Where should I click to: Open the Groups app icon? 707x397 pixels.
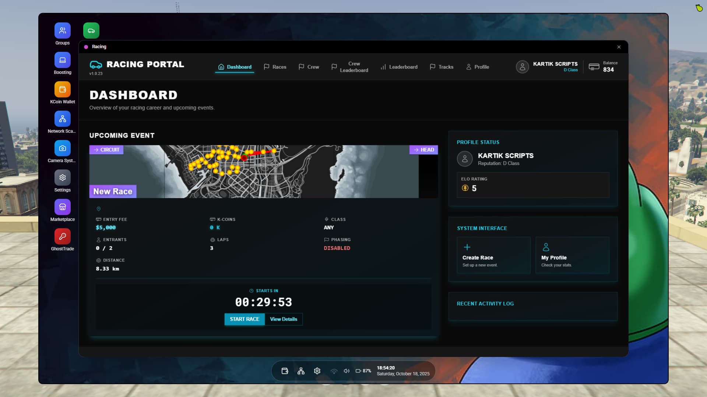[x=63, y=31]
